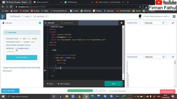Click the Lihat Slide button in instructions

coord(22,57)
